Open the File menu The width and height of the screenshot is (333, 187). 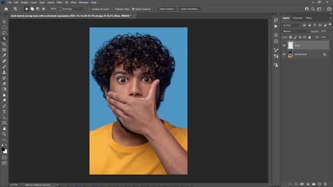[x=9, y=2]
